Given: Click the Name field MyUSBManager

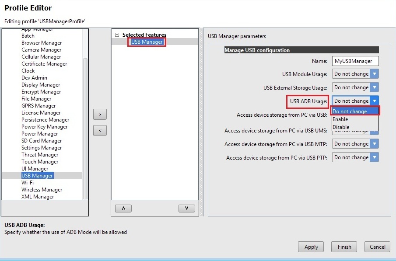Looking at the screenshot, I should tap(355, 61).
